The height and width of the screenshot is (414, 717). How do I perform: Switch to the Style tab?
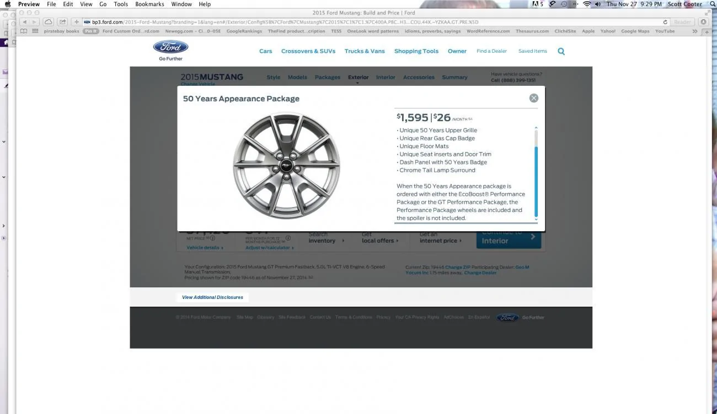coord(274,78)
